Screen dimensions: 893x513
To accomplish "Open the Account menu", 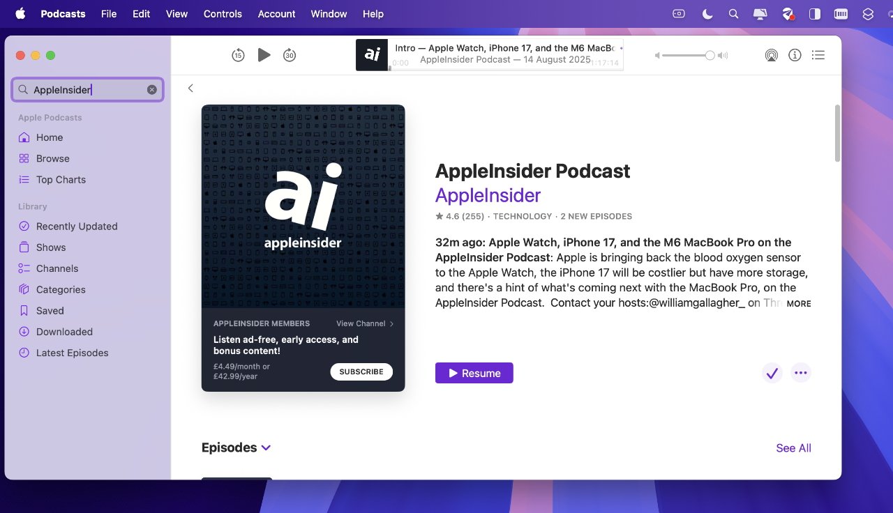I will click(276, 13).
